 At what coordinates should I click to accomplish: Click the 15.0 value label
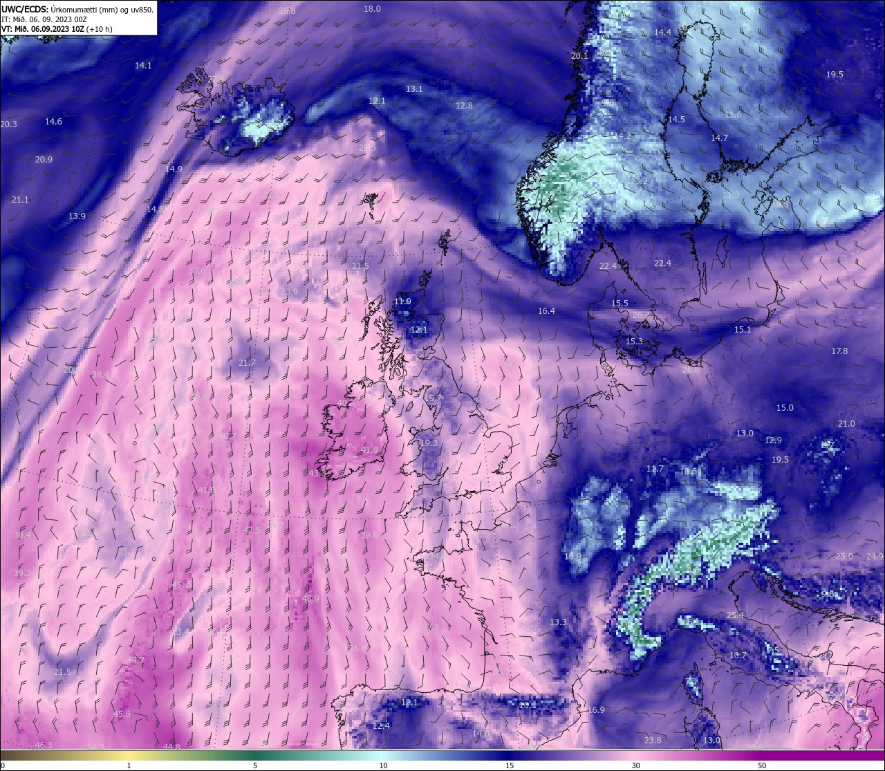pos(785,408)
